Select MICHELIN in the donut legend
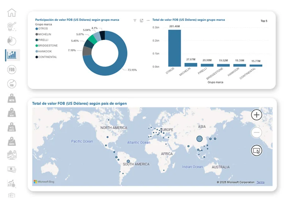The image size is (289, 203). tap(43, 34)
